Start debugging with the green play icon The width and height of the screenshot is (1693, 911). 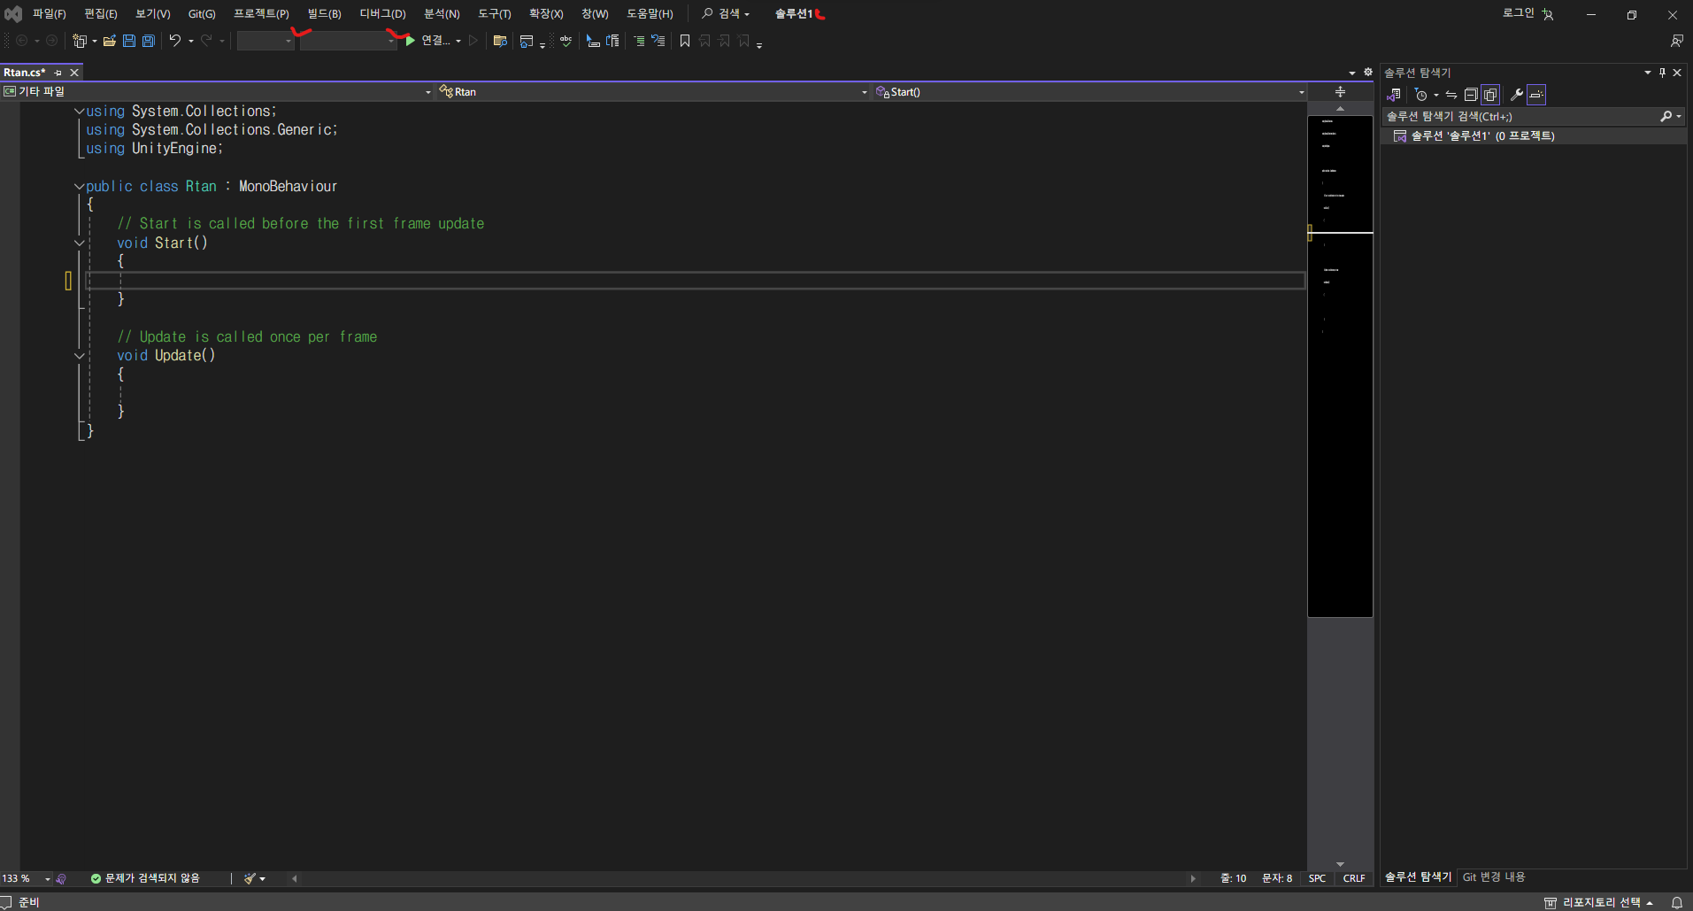[x=410, y=41]
